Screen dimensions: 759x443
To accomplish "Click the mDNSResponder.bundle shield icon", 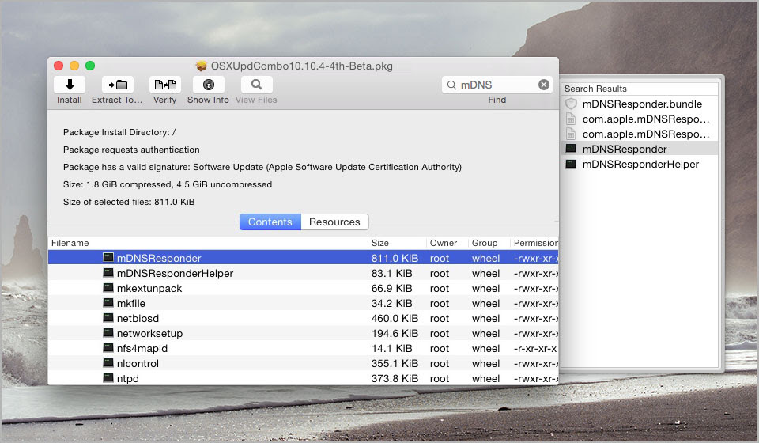I will pyautogui.click(x=571, y=104).
